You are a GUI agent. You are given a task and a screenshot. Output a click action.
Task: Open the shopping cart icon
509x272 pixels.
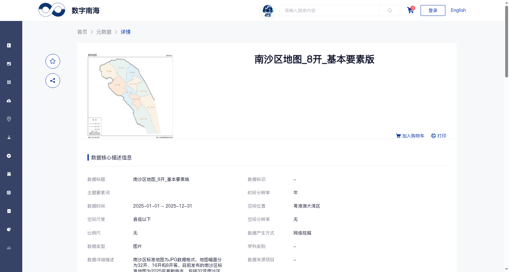tap(410, 10)
